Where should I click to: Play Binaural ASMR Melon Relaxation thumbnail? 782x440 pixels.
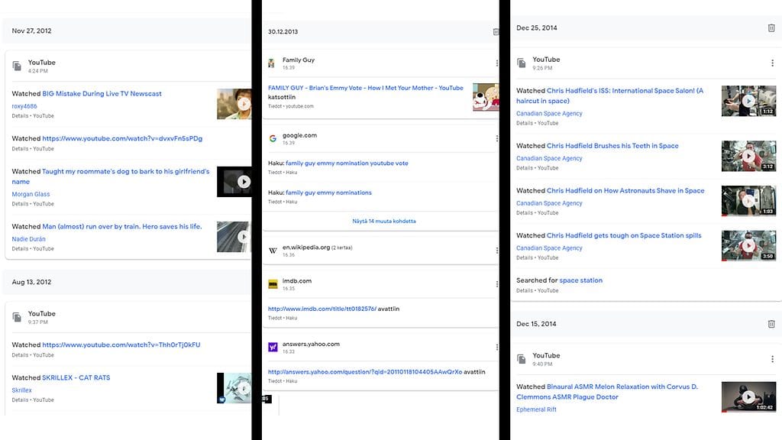click(x=748, y=396)
